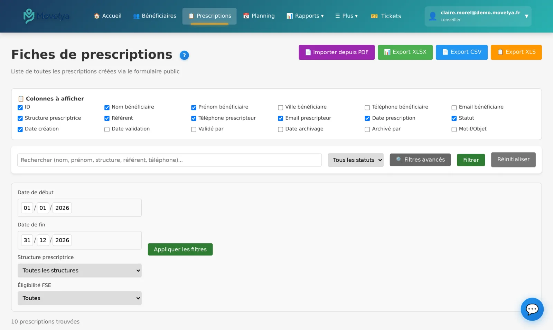Image resolution: width=553 pixels, height=330 pixels.
Task: Click the green Filtrer button
Action: 471,160
